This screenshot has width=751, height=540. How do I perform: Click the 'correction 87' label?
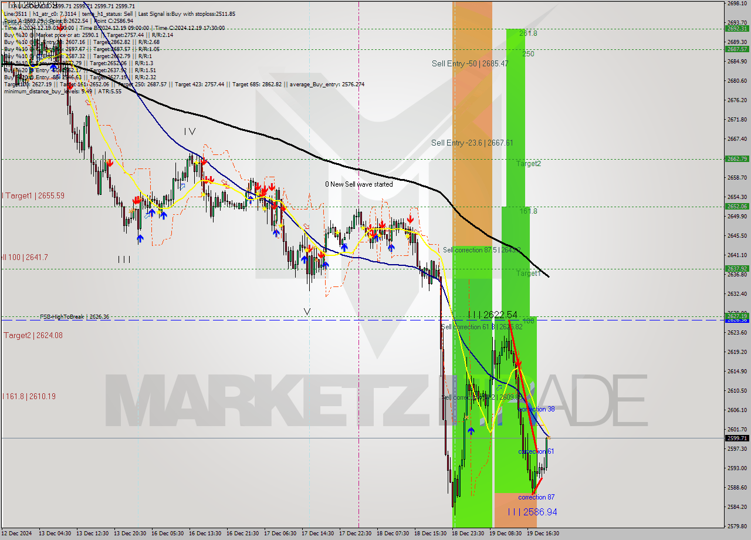point(536,497)
